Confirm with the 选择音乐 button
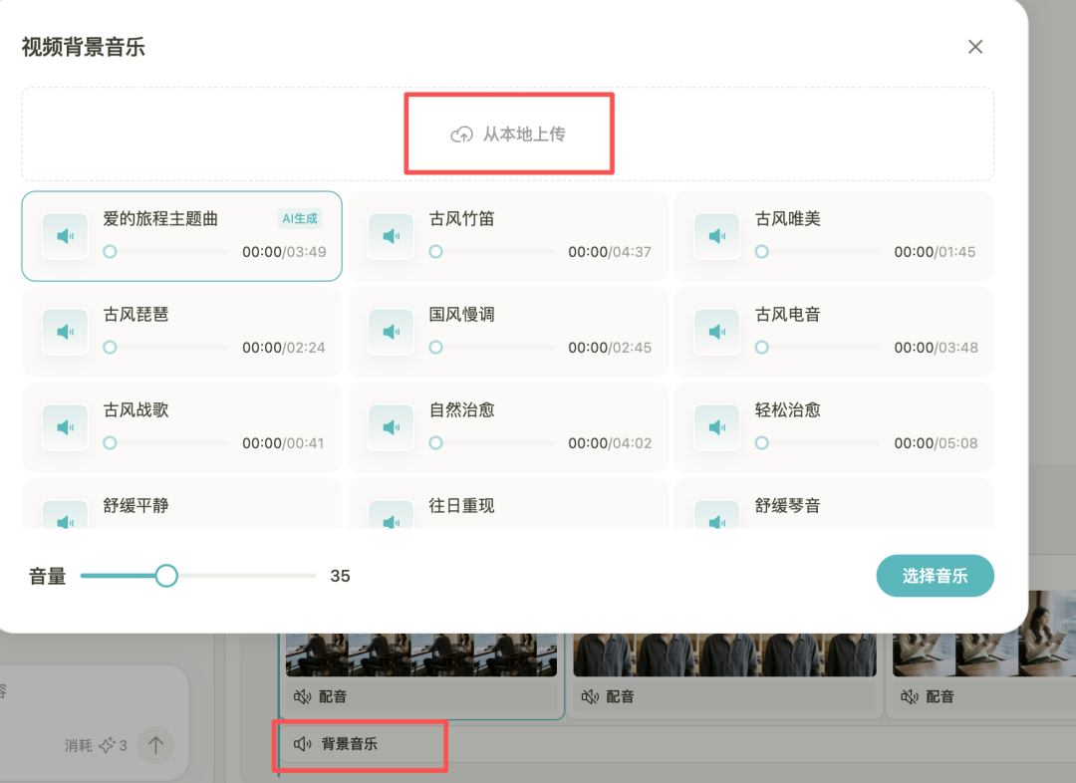Image resolution: width=1076 pixels, height=783 pixels. (x=935, y=575)
